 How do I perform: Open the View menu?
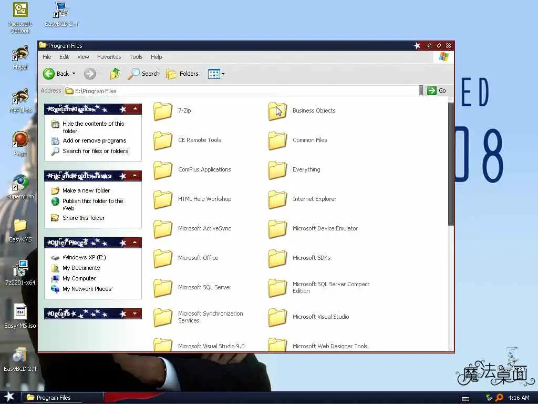(x=83, y=57)
